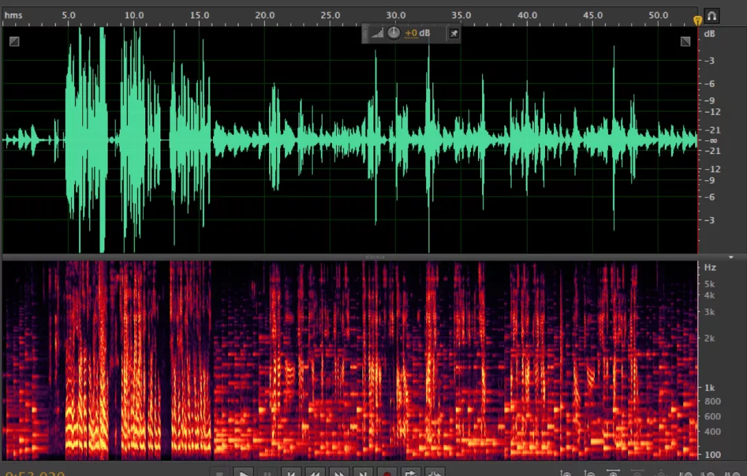Click the hms label on the time ruler
The image size is (747, 476).
(x=13, y=15)
